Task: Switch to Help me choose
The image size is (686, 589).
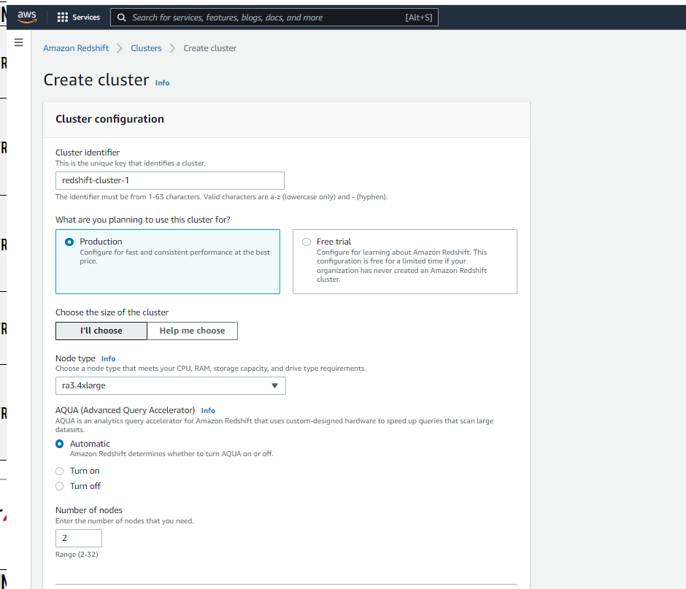Action: pyautogui.click(x=192, y=331)
